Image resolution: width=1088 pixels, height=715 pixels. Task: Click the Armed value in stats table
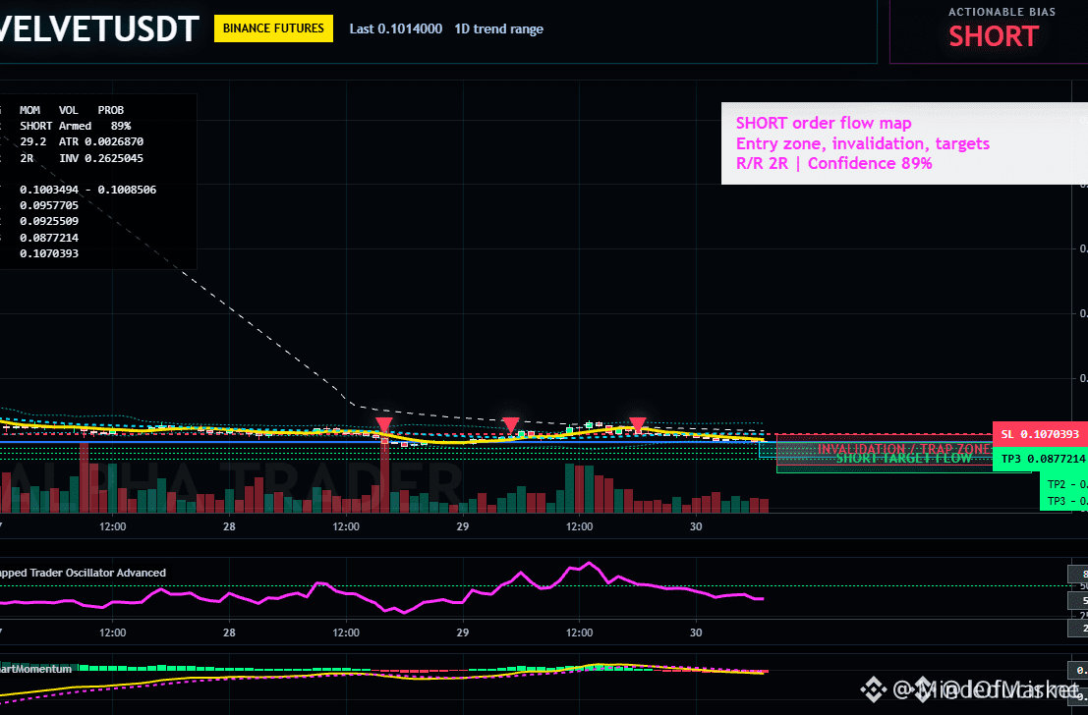pos(75,127)
